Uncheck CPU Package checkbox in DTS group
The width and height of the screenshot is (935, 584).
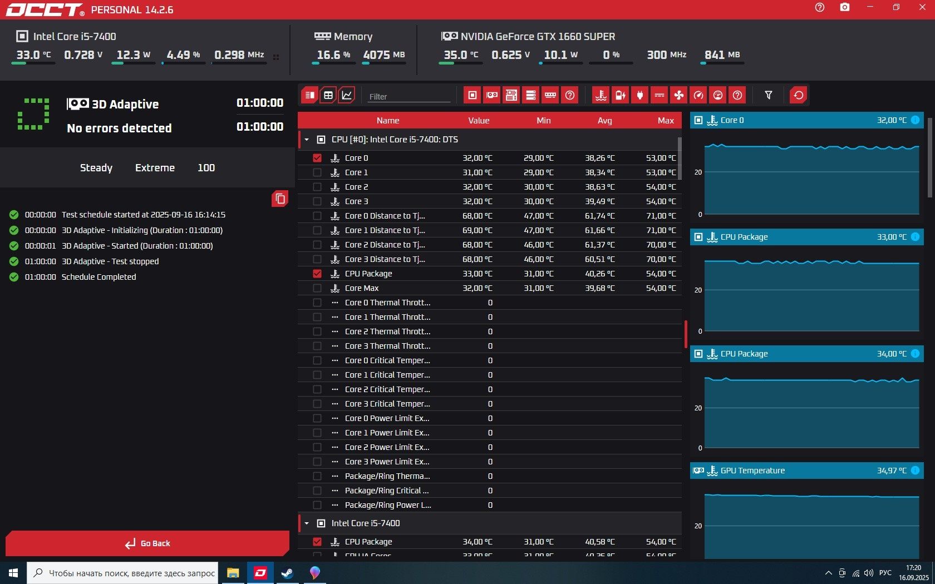pyautogui.click(x=317, y=274)
